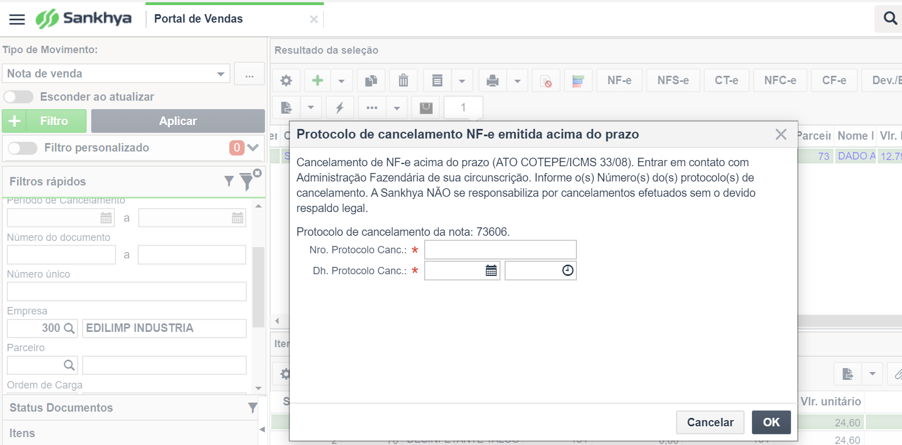This screenshot has height=445, width=902.
Task: Click the second Número do documento field
Action: tap(192, 255)
